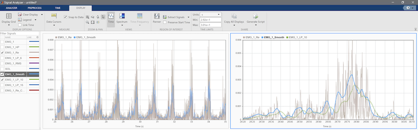Open the Panner tool
This screenshot has width=418, height=130.
point(157,18)
